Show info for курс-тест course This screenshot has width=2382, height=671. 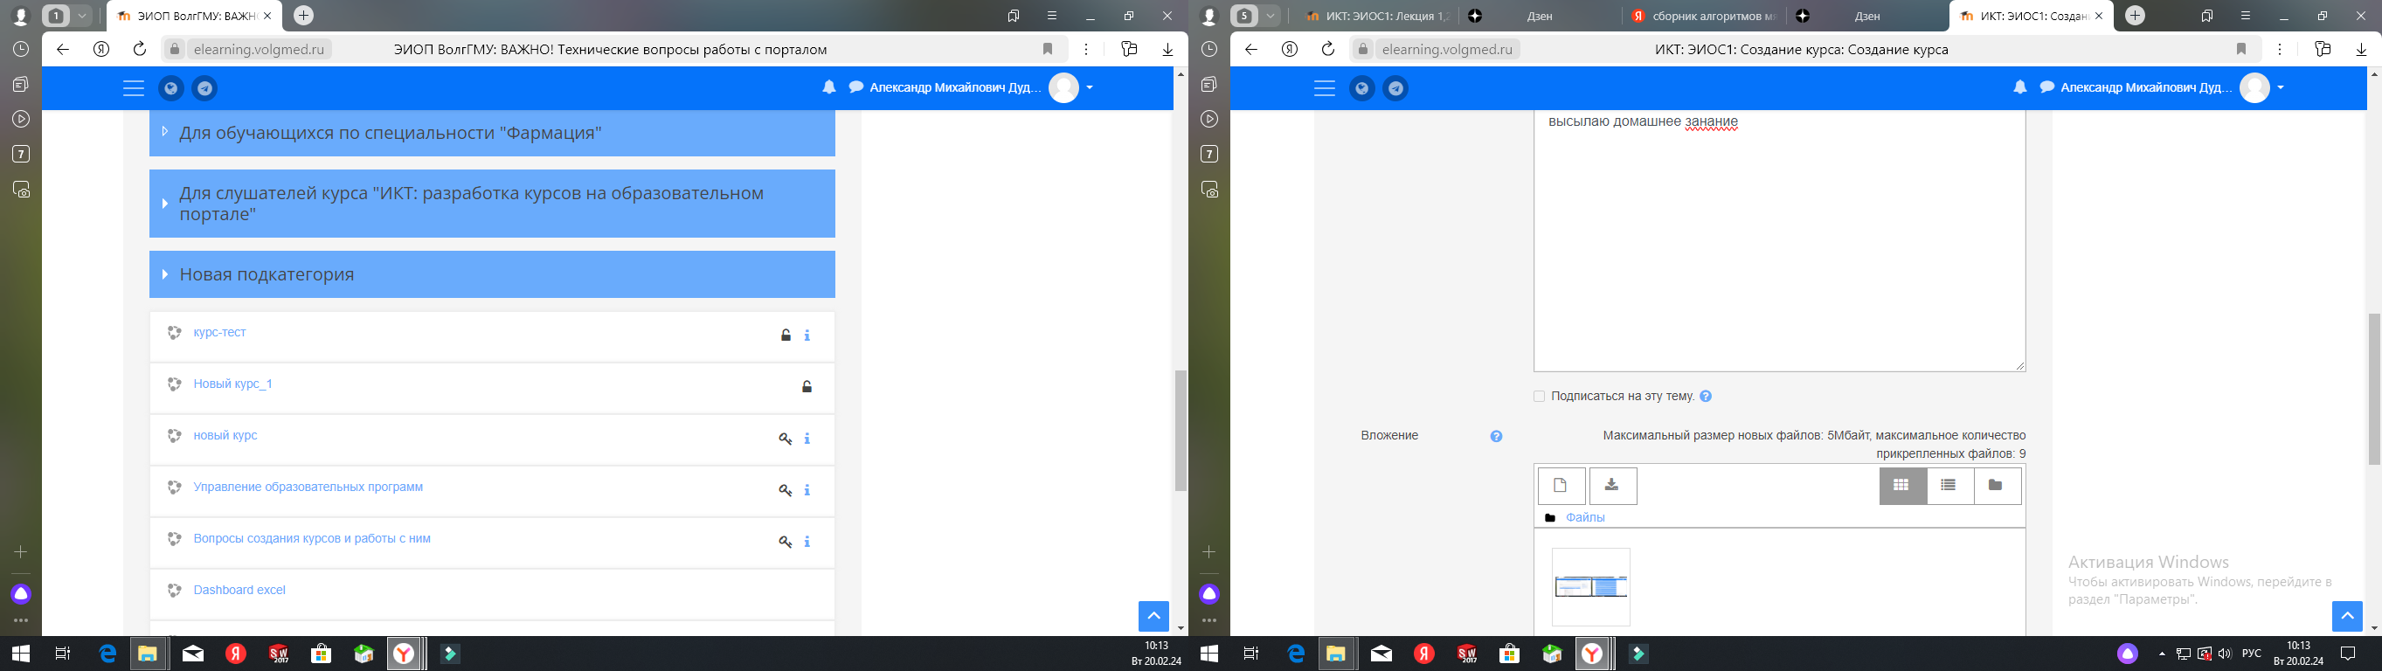(x=807, y=335)
